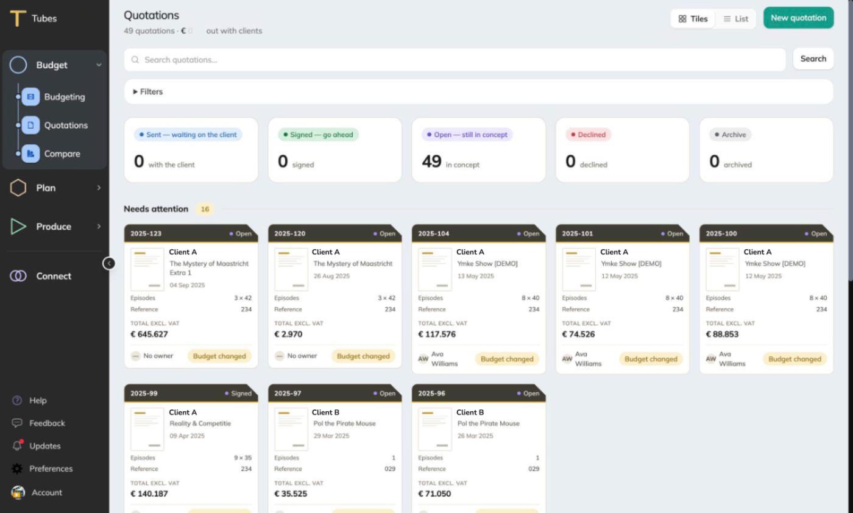
Task: Click the Connect rings icon
Action: pos(18,276)
